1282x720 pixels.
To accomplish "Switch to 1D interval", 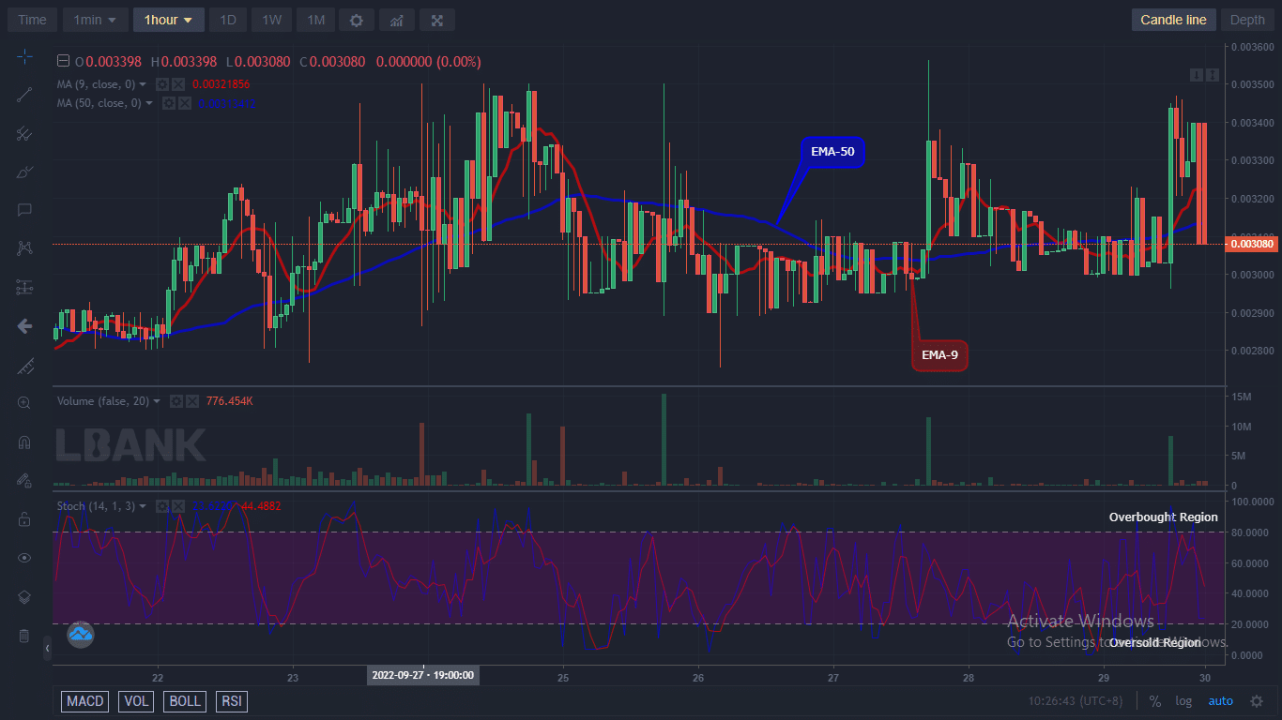I will (226, 20).
